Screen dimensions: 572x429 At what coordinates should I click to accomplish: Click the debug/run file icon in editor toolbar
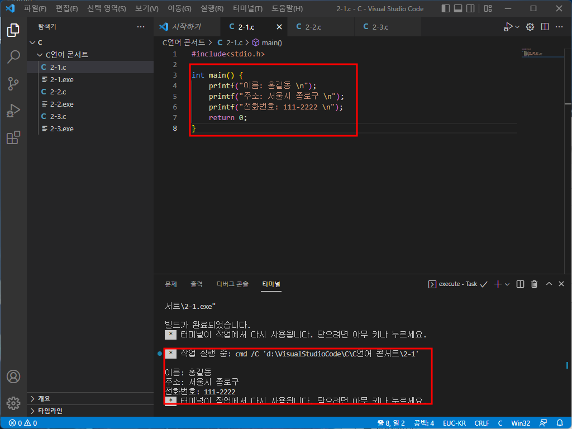[508, 27]
